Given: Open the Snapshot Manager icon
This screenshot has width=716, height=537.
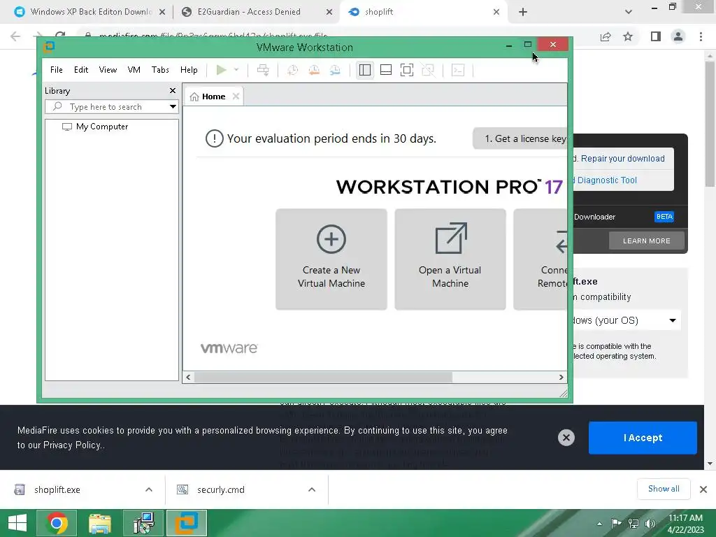Looking at the screenshot, I should point(335,70).
